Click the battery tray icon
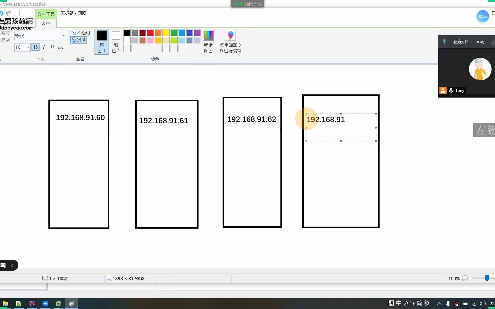The image size is (495, 309). 465,304
